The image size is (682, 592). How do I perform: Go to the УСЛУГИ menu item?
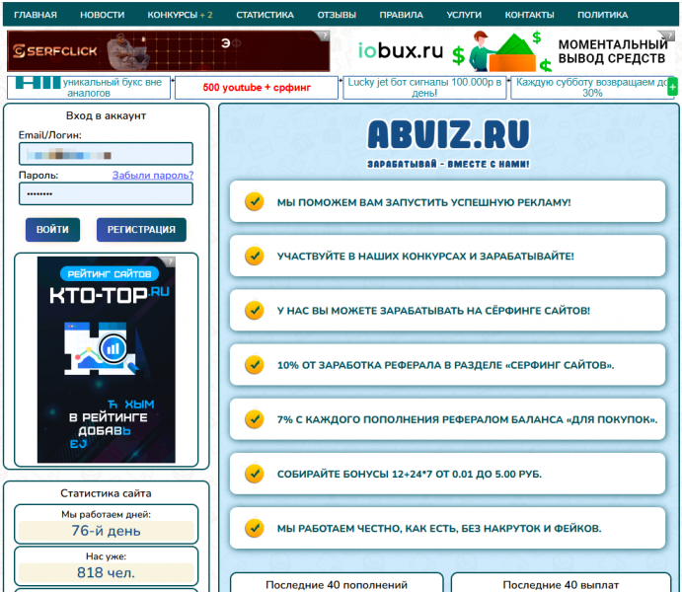464,15
